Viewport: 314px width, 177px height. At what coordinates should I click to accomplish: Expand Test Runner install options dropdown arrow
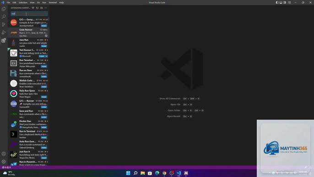click(46, 56)
